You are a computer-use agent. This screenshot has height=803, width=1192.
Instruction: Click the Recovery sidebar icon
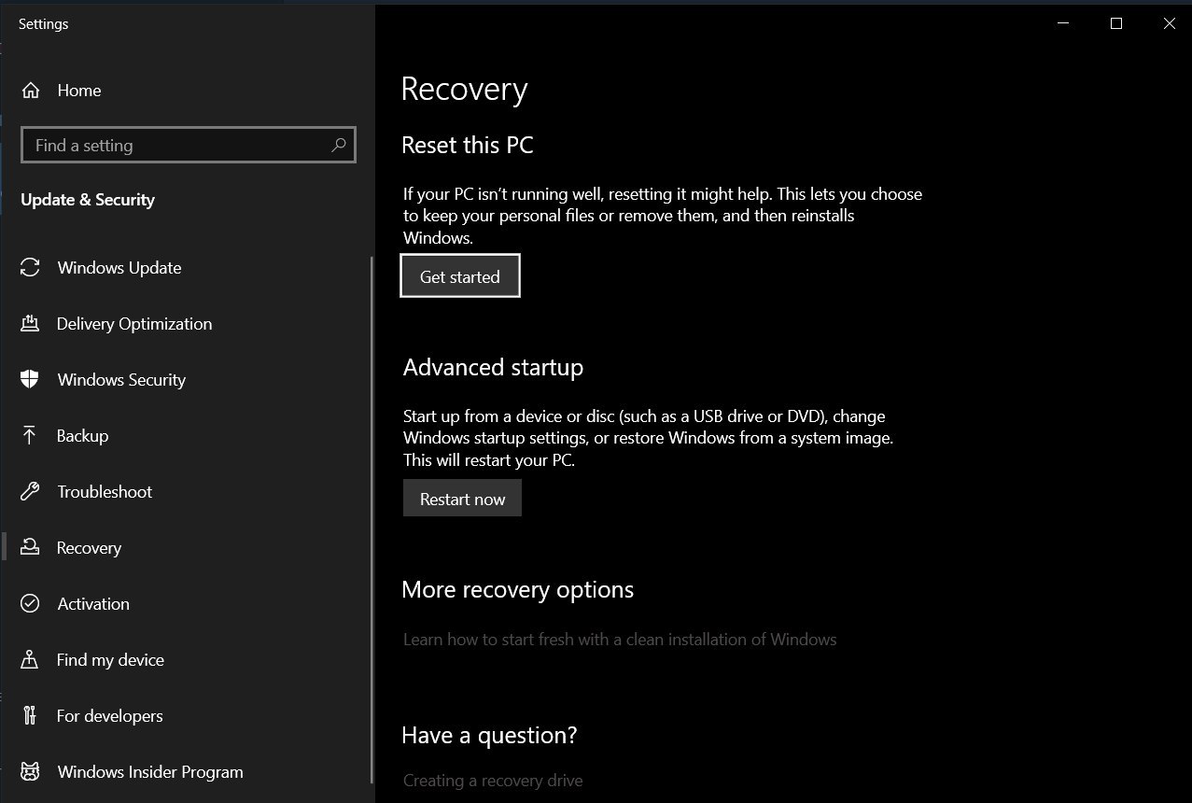30,548
